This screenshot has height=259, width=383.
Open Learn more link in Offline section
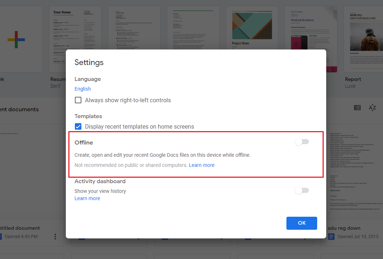point(201,165)
